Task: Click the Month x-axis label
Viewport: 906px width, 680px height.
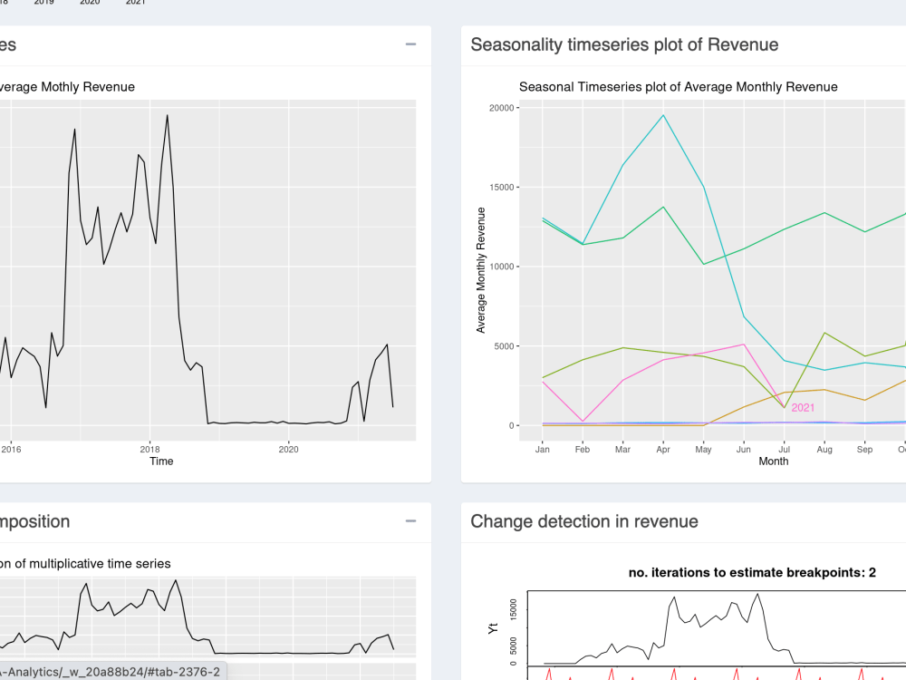Action: 773,461
